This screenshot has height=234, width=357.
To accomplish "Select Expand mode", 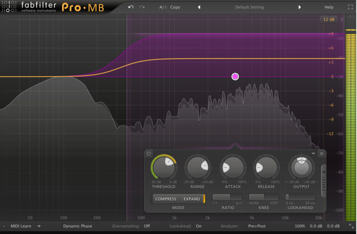I will coord(192,199).
